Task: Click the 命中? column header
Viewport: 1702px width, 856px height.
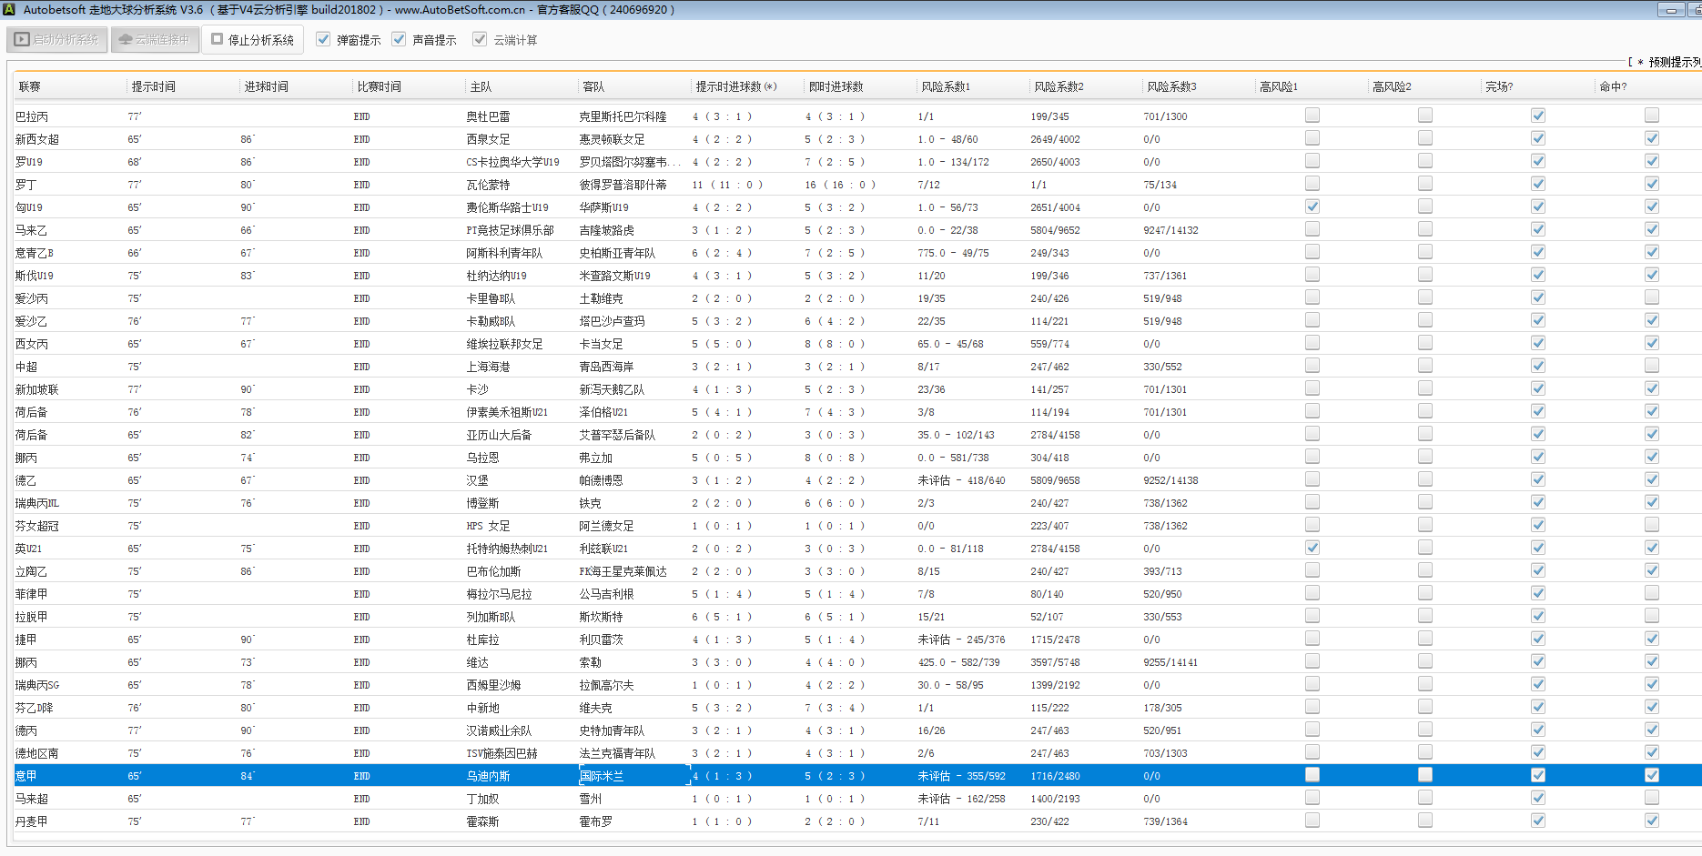Action: [x=1613, y=87]
